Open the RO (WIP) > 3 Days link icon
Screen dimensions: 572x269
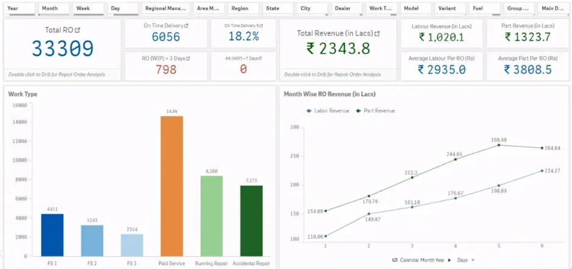pos(188,58)
